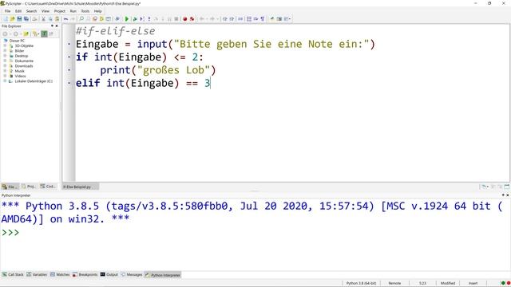Expand the Downloads folder node
The width and height of the screenshot is (511, 287).
tap(5, 66)
